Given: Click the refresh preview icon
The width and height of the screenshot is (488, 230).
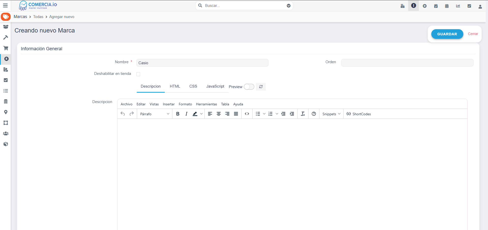Looking at the screenshot, I should (x=261, y=87).
